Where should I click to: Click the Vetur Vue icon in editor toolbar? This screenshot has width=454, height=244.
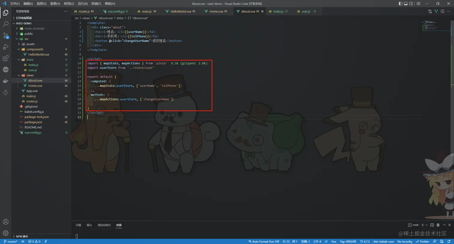[436, 11]
